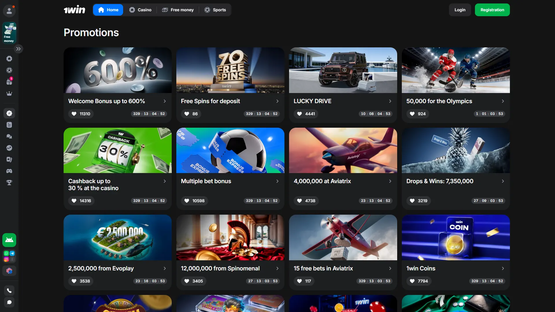Open the gift icon with notification badge
The width and height of the screenshot is (555, 312).
pyautogui.click(x=9, y=81)
